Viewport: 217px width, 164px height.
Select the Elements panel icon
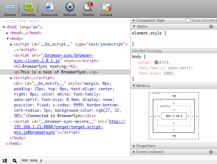coord(28,9)
